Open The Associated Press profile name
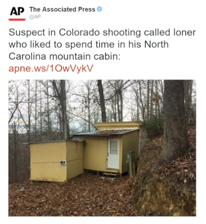 pyautogui.click(x=62, y=10)
